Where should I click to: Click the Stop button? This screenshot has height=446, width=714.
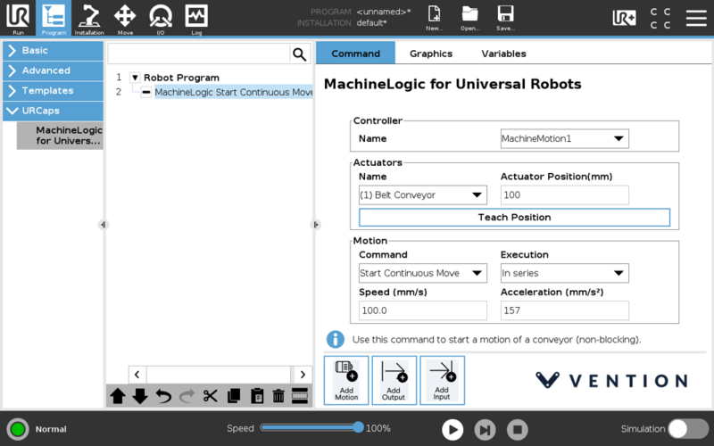point(518,430)
